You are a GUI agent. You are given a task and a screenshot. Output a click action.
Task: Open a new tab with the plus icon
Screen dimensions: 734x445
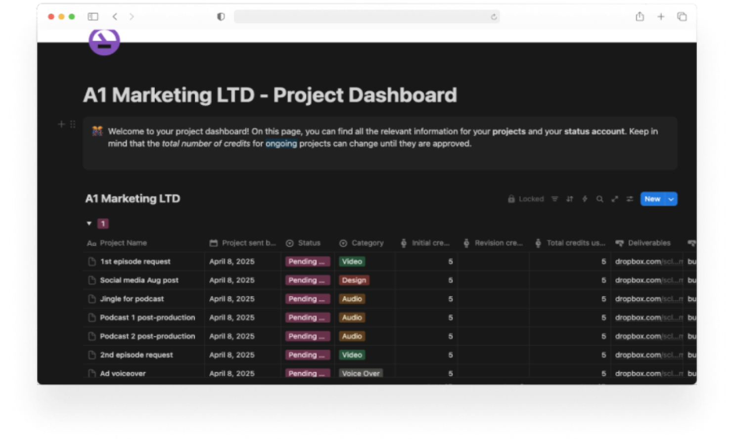point(661,16)
